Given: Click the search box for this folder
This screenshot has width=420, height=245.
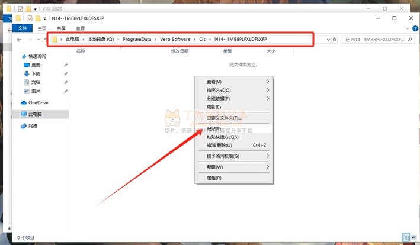Looking at the screenshot, I should tap(378, 40).
